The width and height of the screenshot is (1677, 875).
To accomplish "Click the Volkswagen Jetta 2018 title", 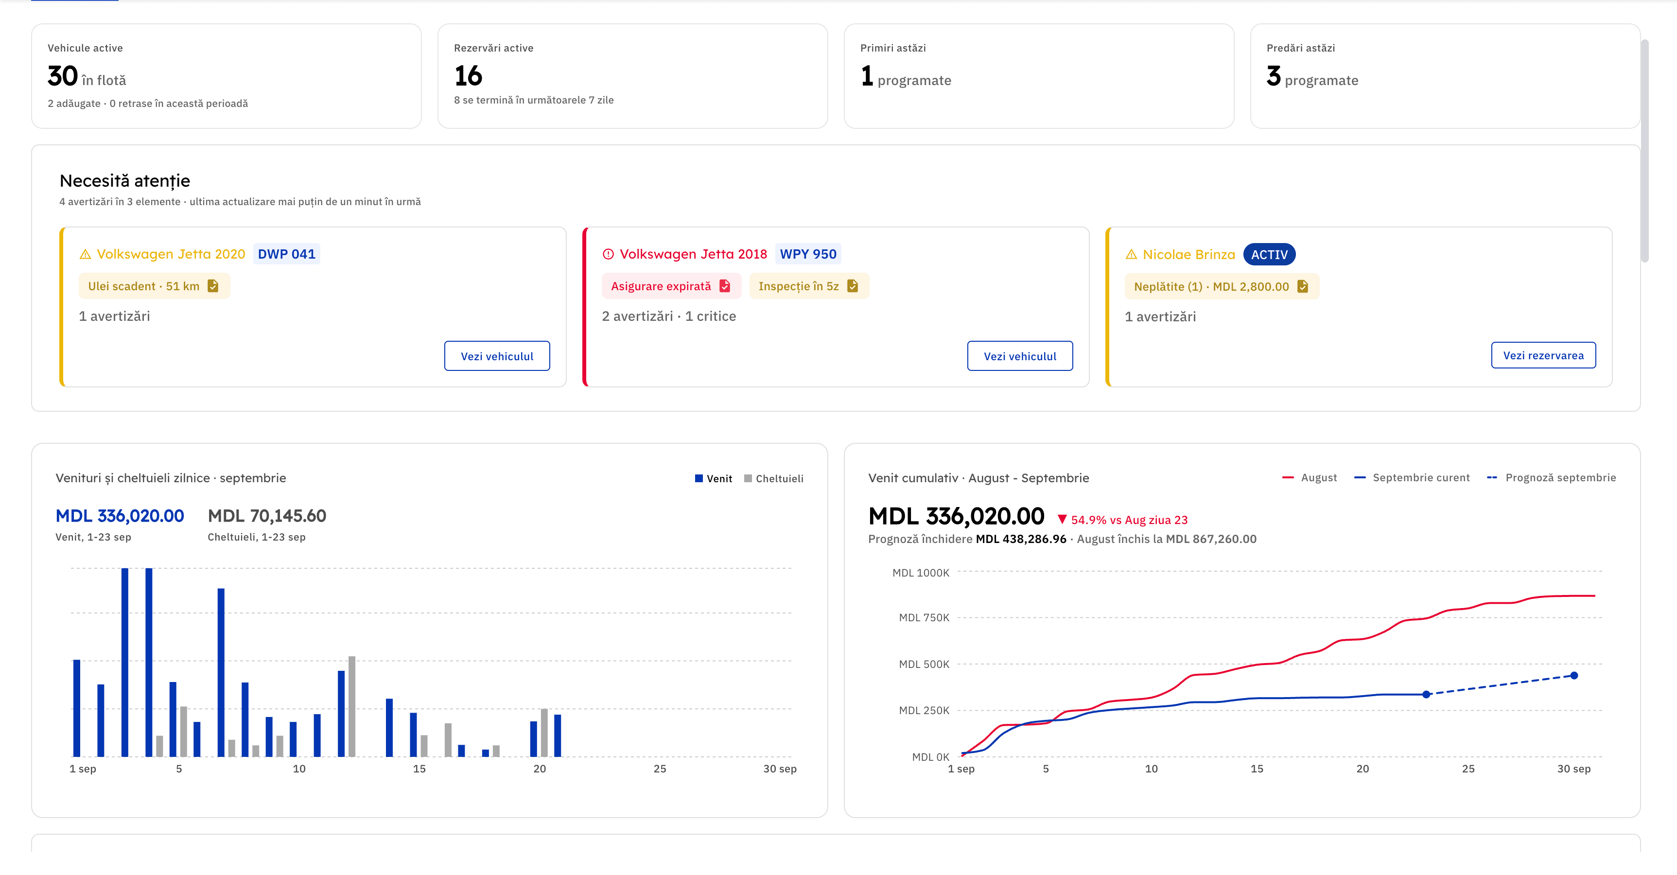I will coord(693,254).
